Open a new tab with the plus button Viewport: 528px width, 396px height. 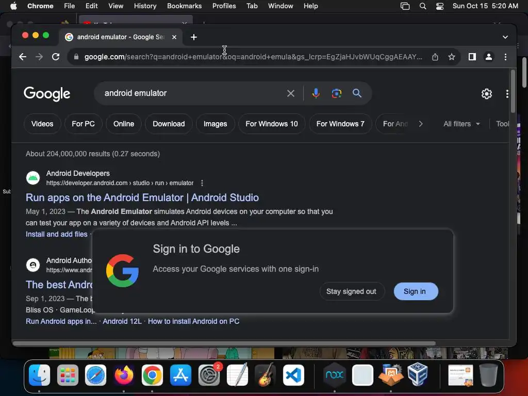click(194, 37)
